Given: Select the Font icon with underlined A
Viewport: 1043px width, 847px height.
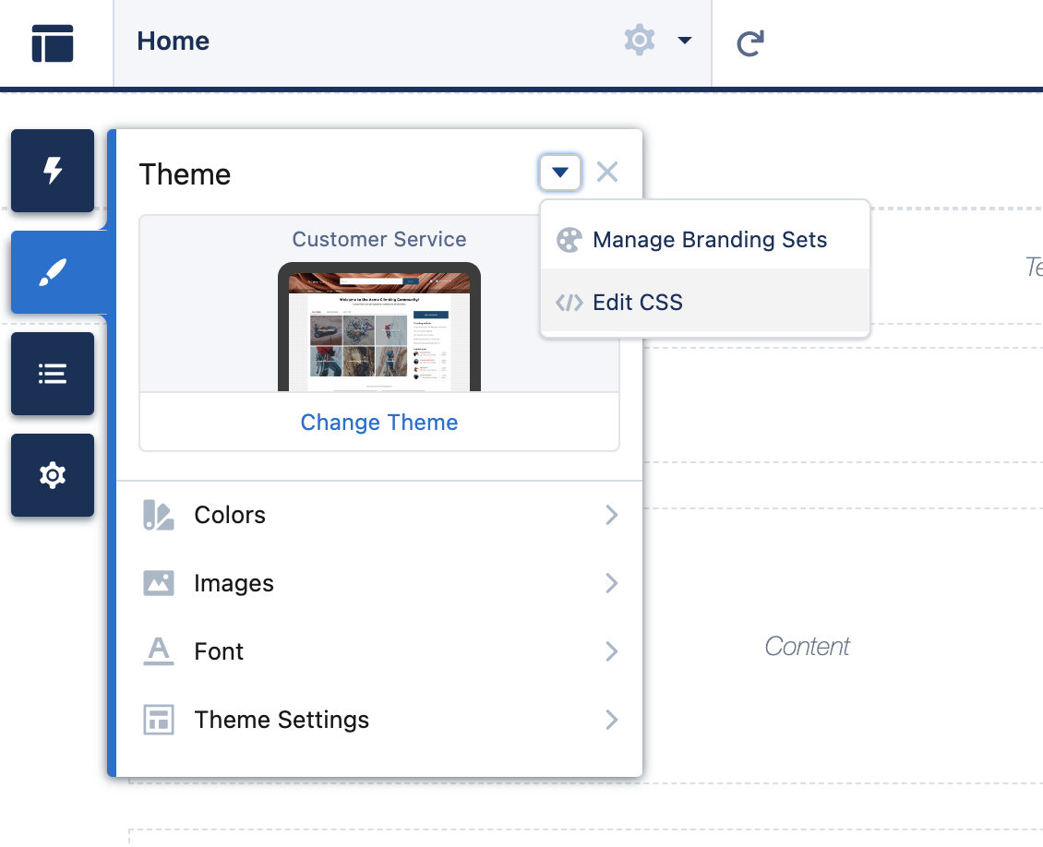Looking at the screenshot, I should [159, 651].
